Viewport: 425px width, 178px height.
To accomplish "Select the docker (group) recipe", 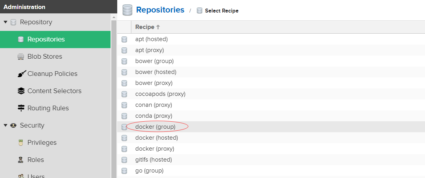I will (155, 127).
